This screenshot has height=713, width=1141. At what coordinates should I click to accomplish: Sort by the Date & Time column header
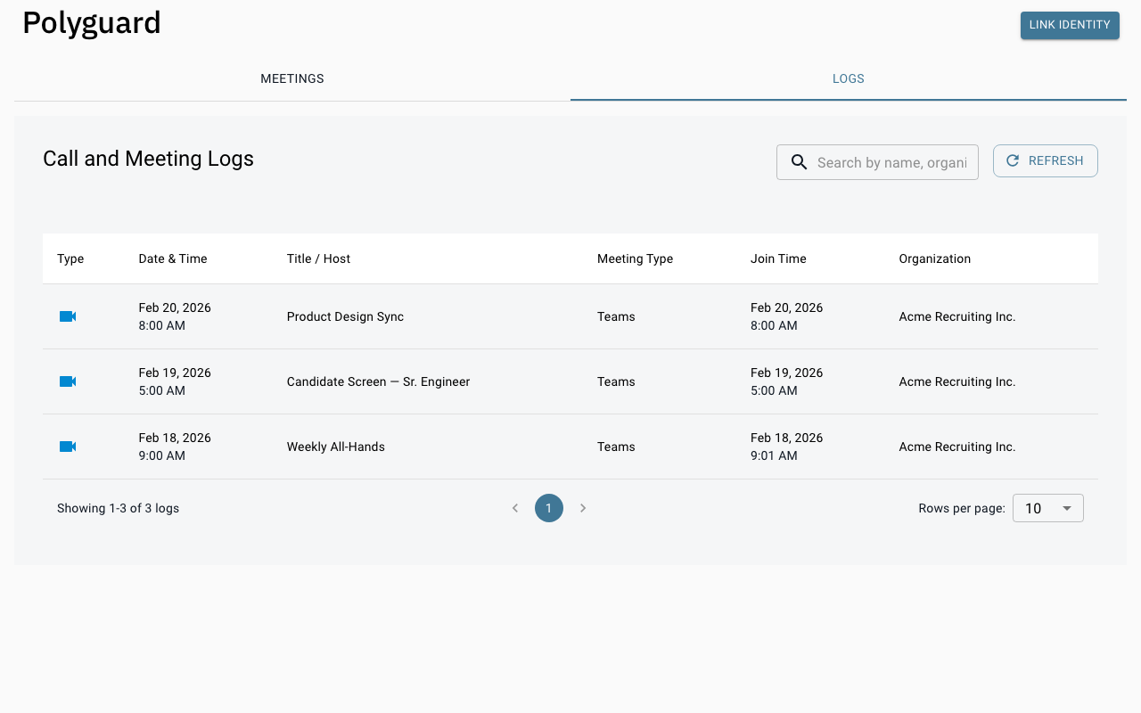click(172, 258)
